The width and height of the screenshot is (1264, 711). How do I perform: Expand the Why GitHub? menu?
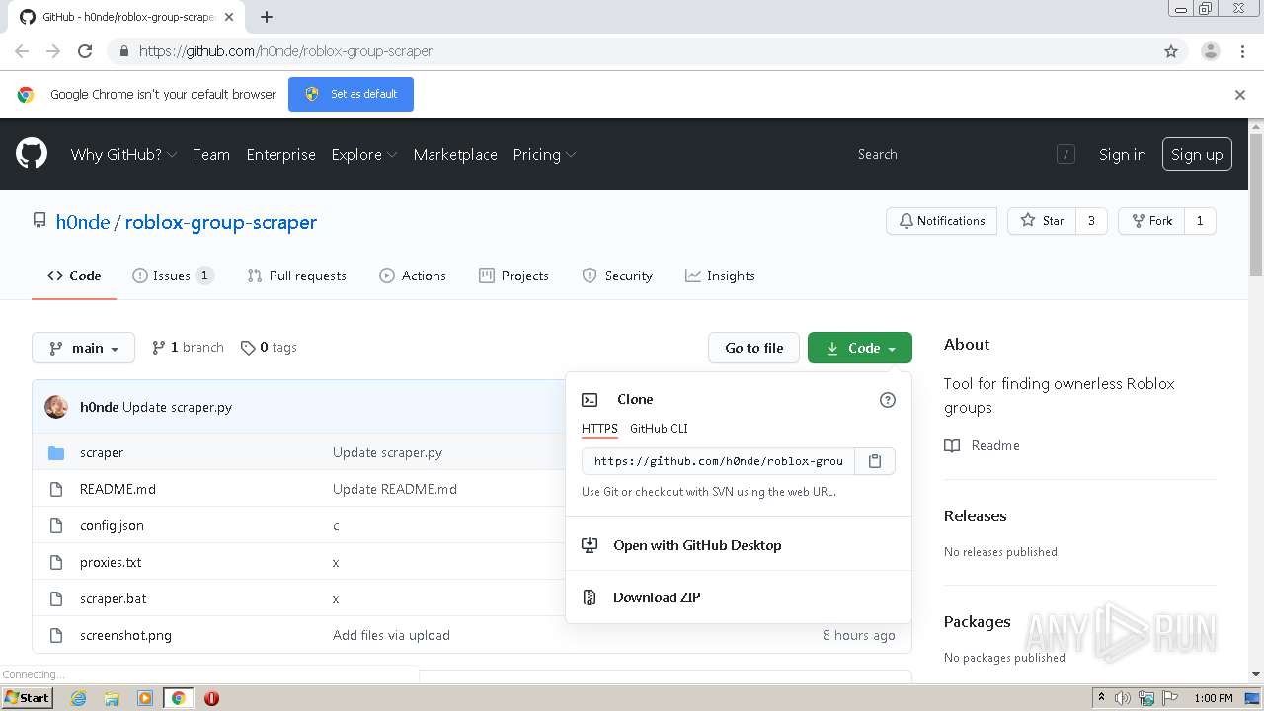point(123,154)
